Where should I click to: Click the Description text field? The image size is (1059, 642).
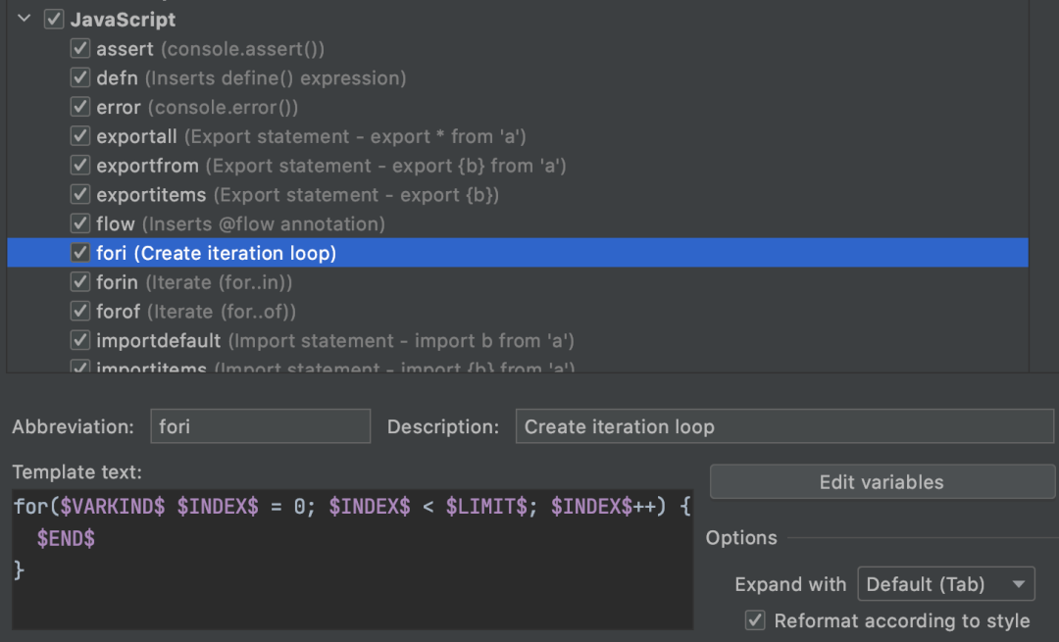click(x=783, y=427)
